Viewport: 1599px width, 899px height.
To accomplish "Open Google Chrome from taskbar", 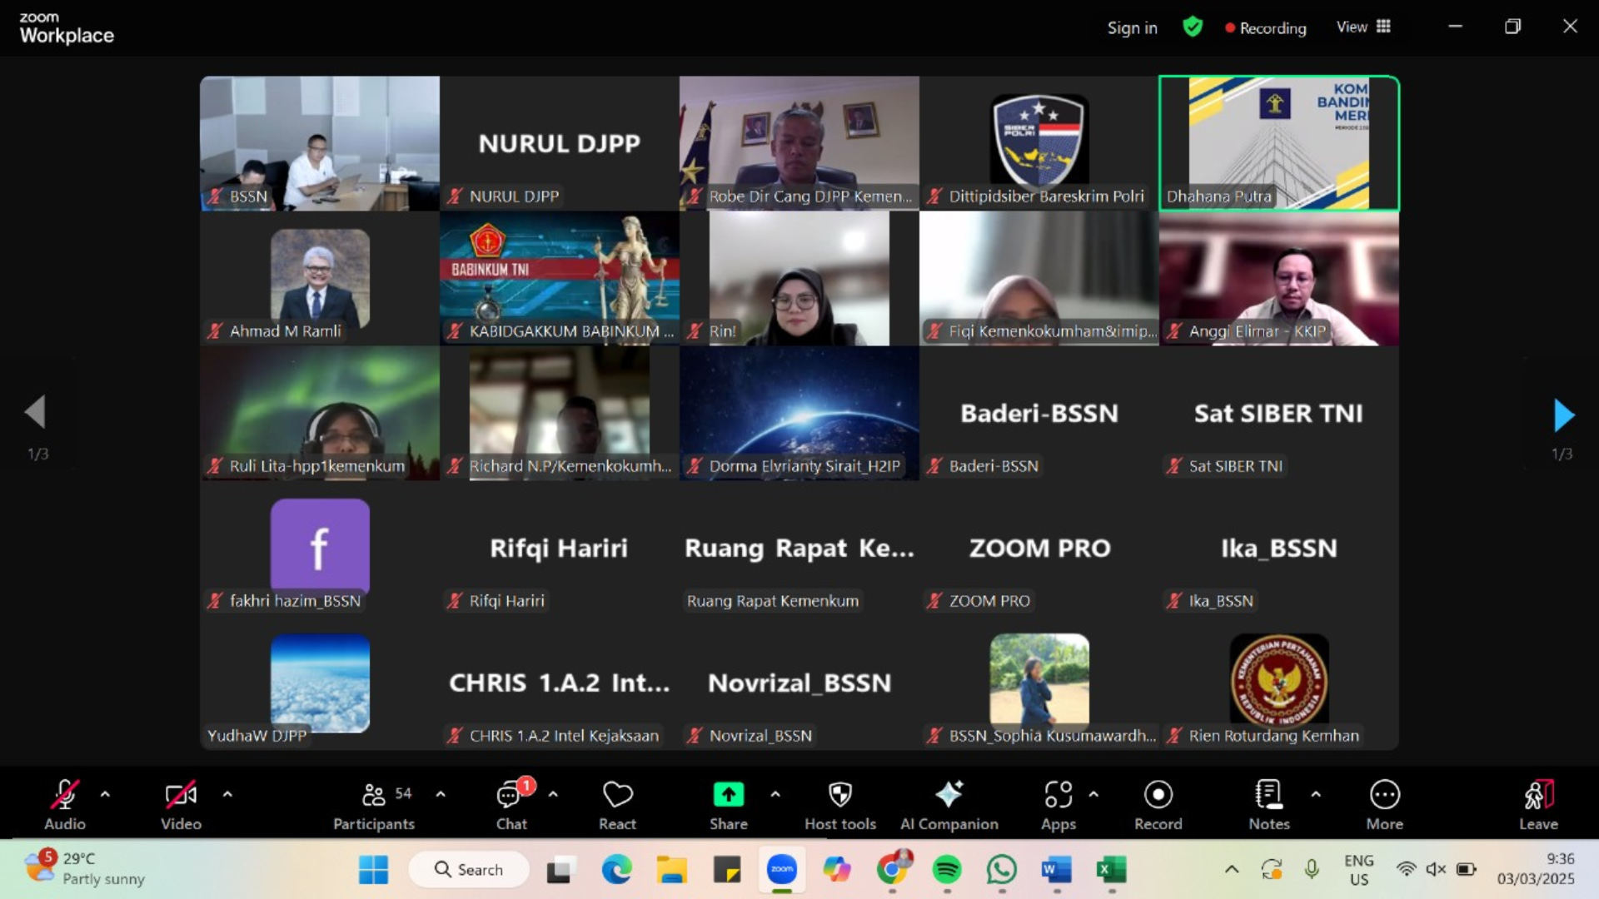I will [892, 870].
